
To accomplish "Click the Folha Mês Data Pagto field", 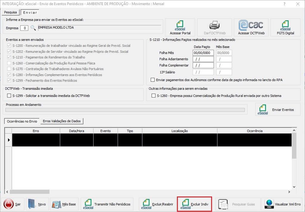I will (x=203, y=53).
